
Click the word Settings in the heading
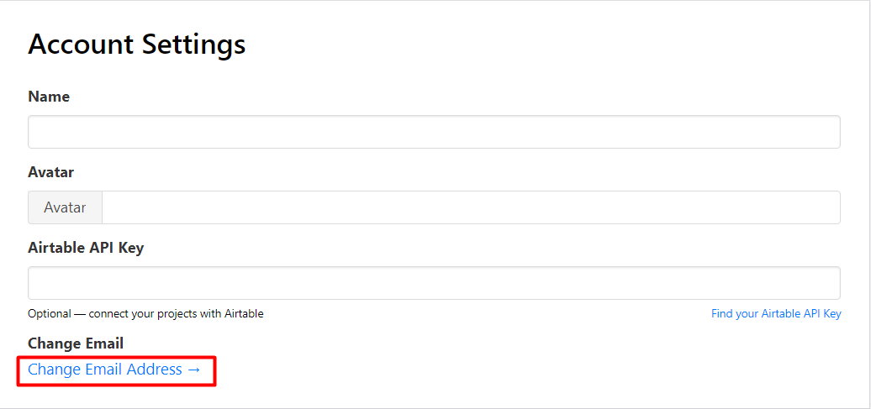pos(193,45)
